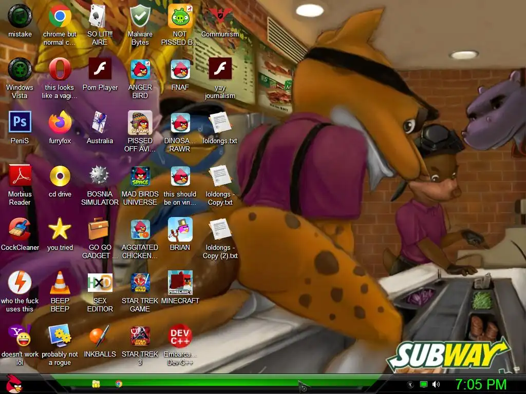Select the Communism desktop icon
526x394 pixels.
coord(220,16)
